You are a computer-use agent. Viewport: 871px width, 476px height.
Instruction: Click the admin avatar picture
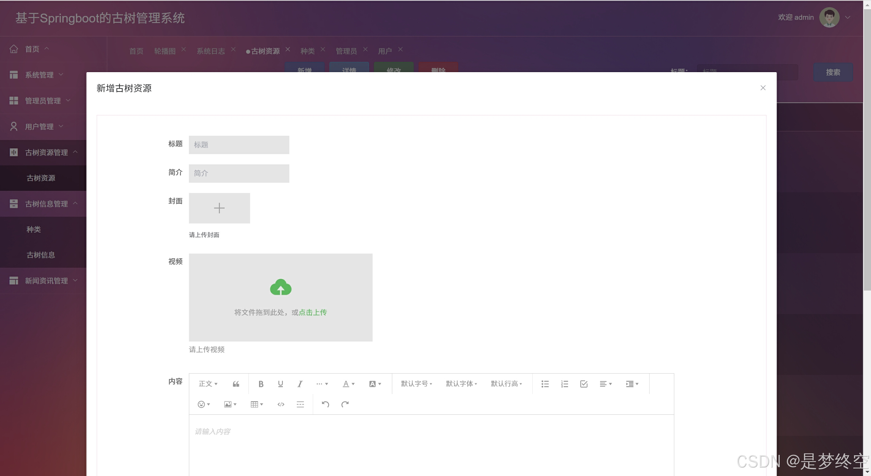pos(829,17)
